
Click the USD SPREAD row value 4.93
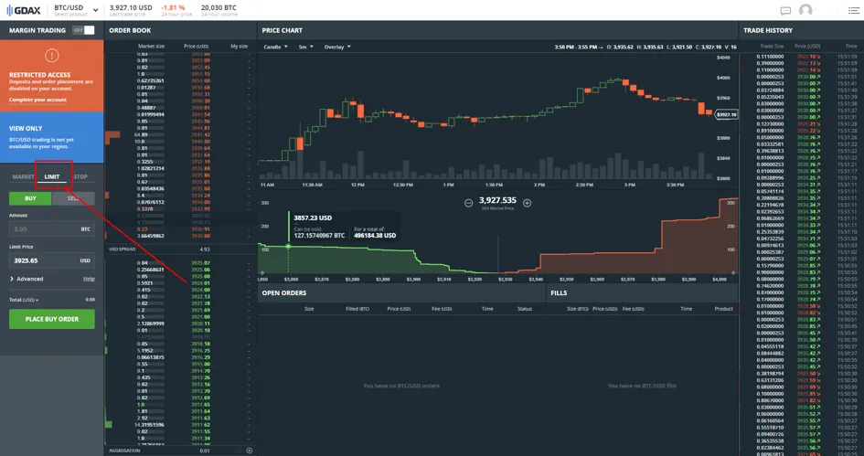(204, 249)
